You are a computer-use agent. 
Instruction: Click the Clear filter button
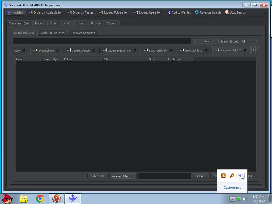pyautogui.click(x=201, y=176)
